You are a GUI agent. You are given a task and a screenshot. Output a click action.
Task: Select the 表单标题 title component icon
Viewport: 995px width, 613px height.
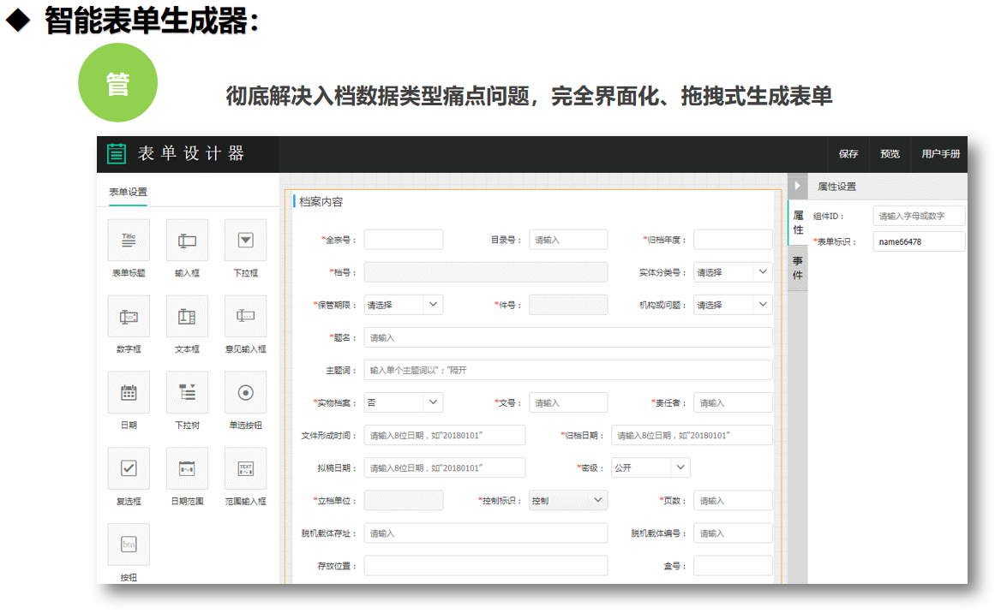click(129, 241)
